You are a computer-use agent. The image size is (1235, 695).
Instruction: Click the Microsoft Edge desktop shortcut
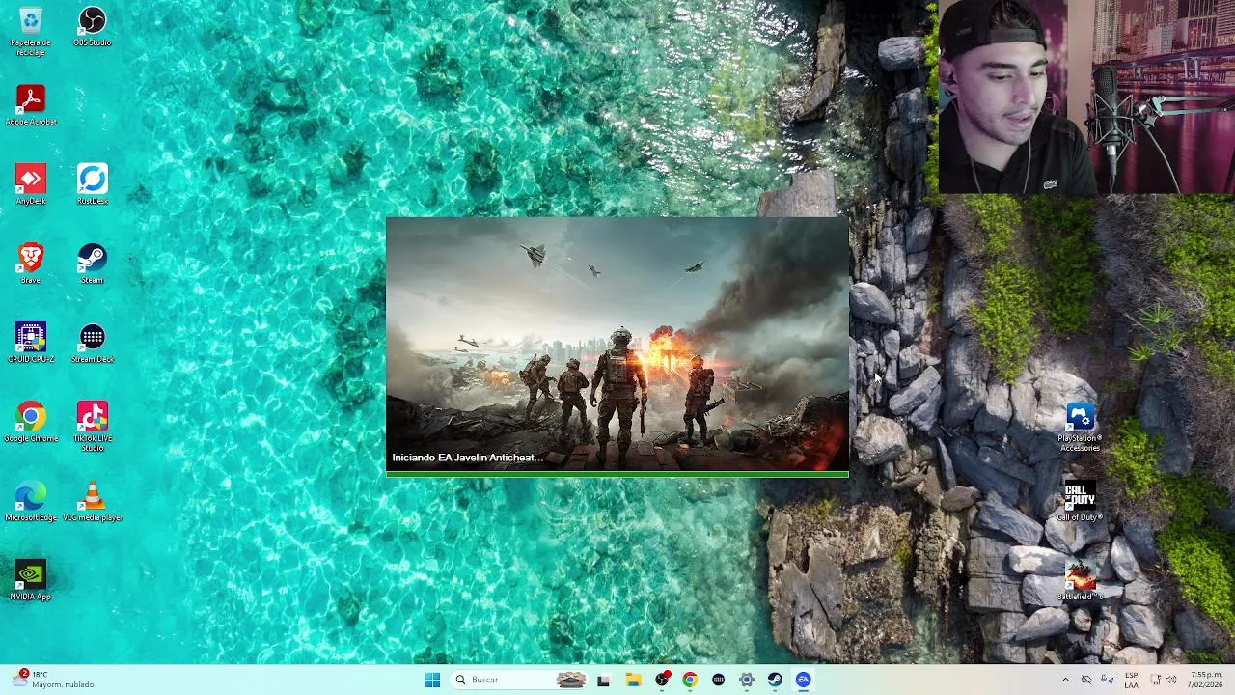click(31, 501)
